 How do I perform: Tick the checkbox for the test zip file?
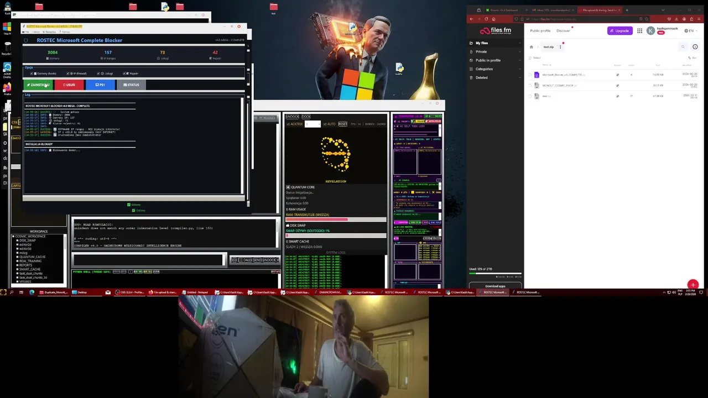[530, 96]
